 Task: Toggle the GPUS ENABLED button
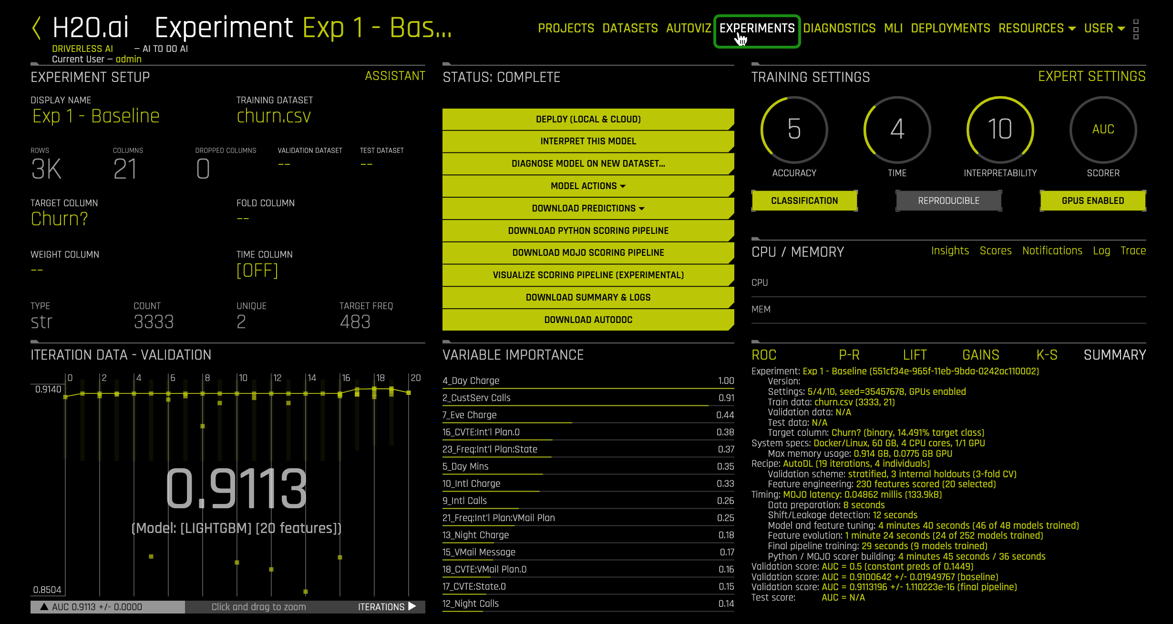pyautogui.click(x=1093, y=201)
